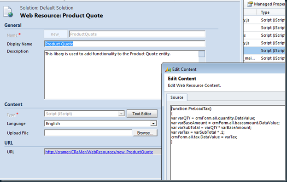Click into the Display Name field

pos(125,44)
